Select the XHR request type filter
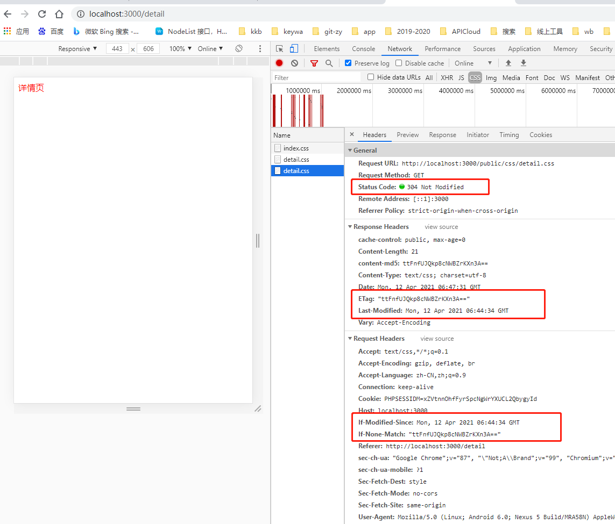Image resolution: width=615 pixels, height=524 pixels. coord(447,78)
